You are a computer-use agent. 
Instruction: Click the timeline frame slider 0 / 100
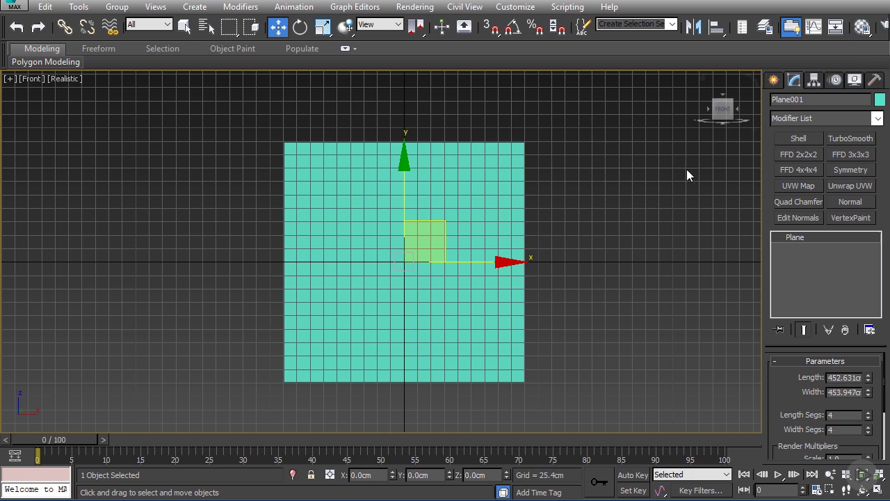(54, 440)
